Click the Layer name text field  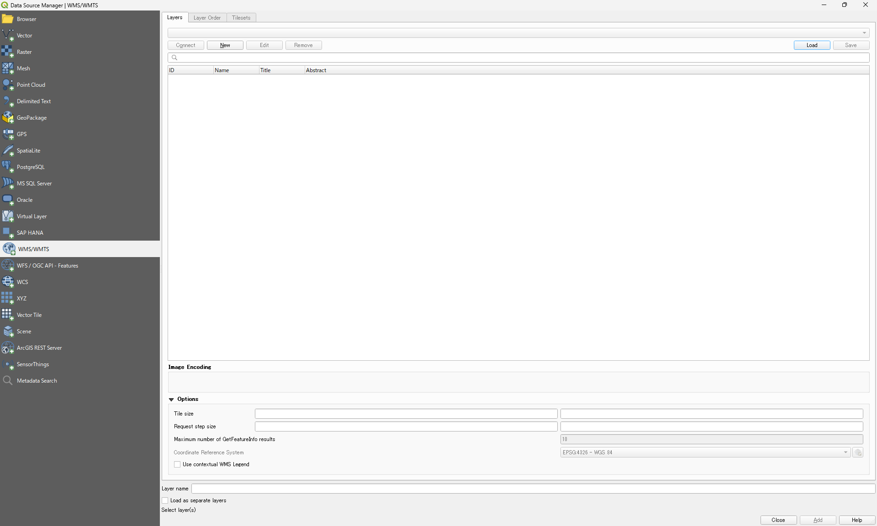533,489
